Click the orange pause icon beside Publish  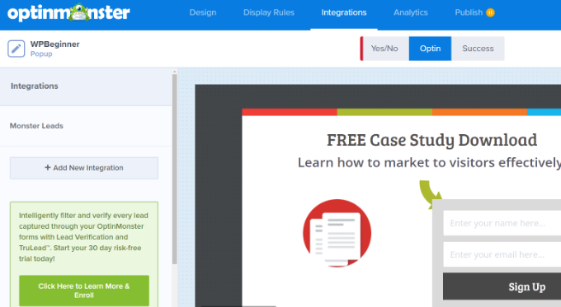click(490, 12)
